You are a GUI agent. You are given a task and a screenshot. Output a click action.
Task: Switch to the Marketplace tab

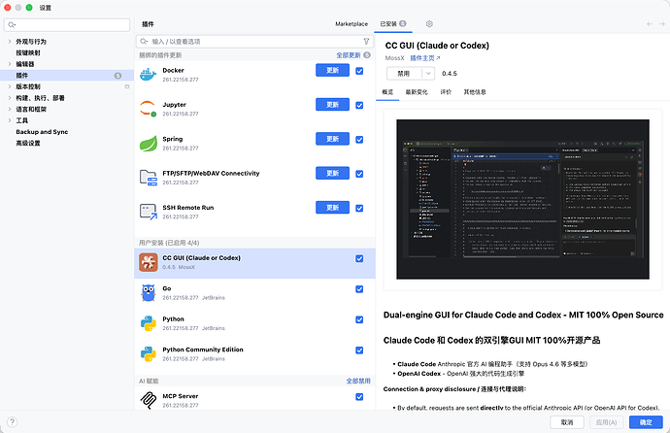352,24
